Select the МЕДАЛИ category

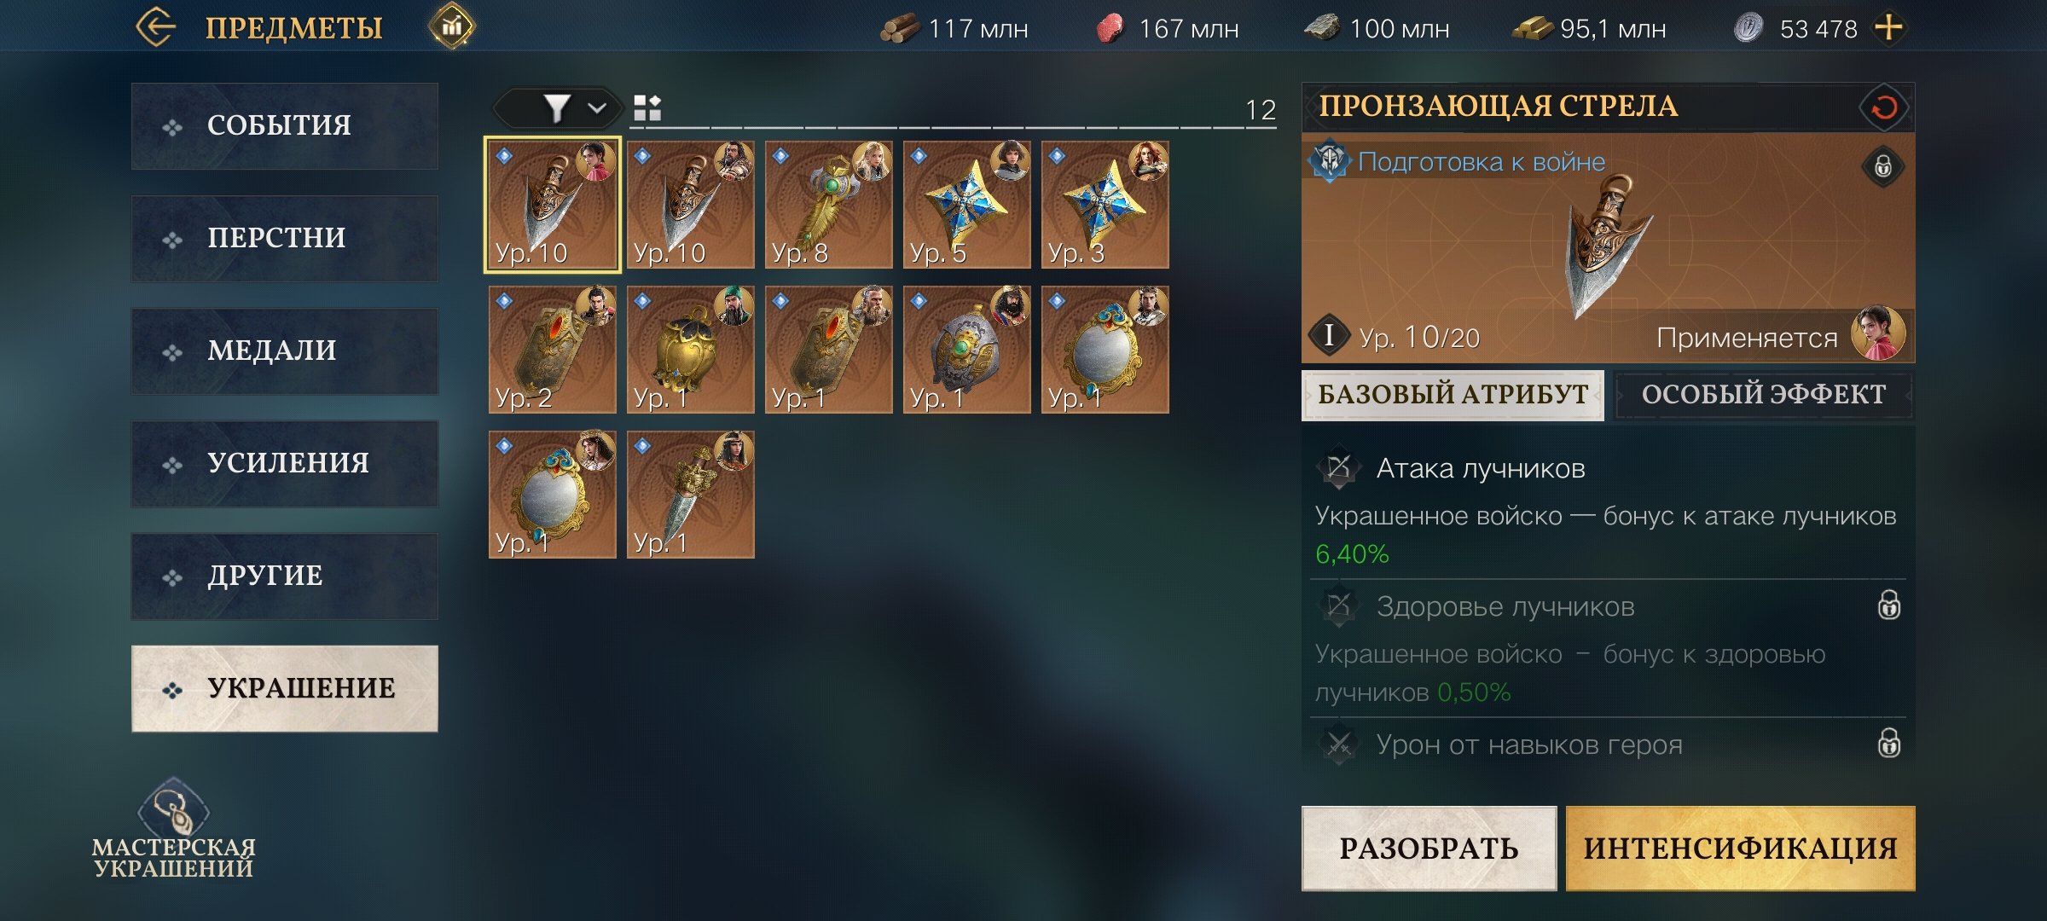coord(285,351)
